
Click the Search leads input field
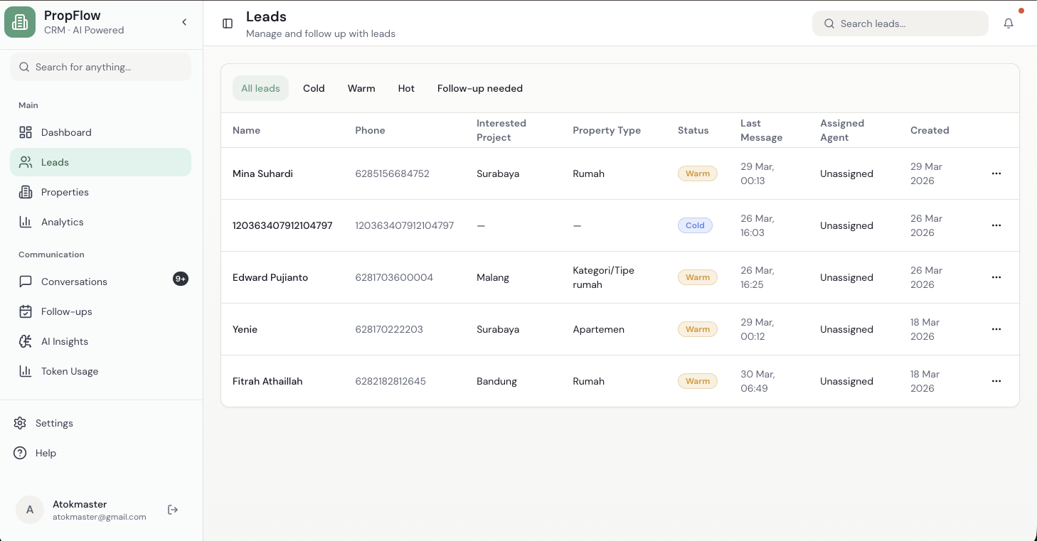point(900,23)
